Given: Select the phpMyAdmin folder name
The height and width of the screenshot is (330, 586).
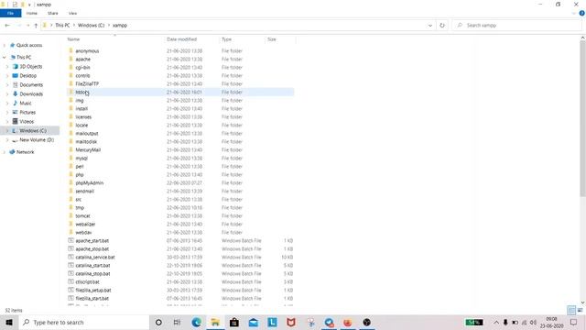Looking at the screenshot, I should coord(90,183).
